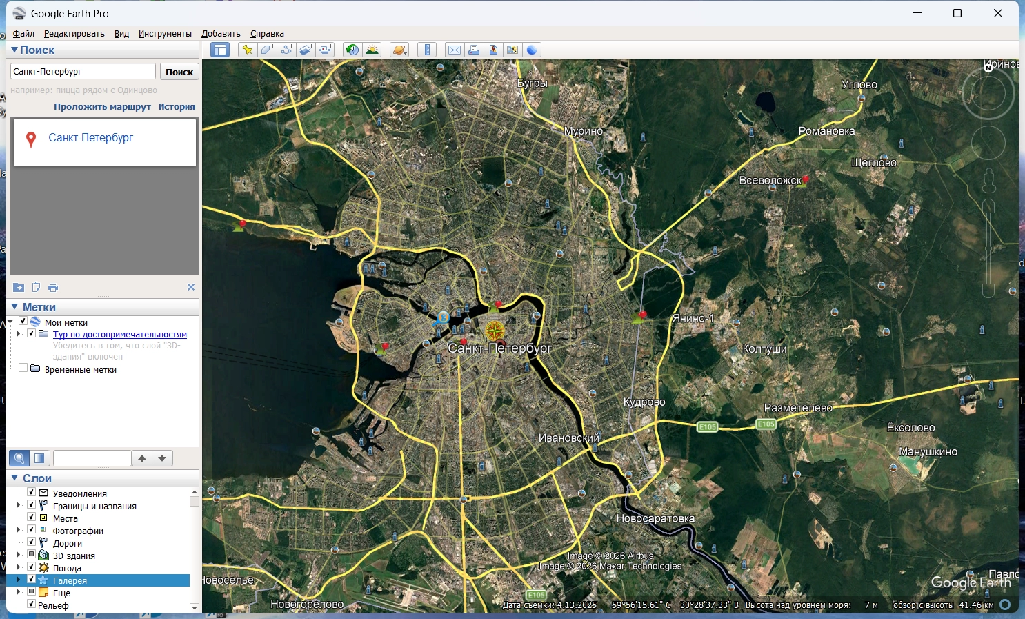Click the Saint Petersburg compass-rose marker on map
Image resolution: width=1025 pixels, height=619 pixels.
(495, 331)
